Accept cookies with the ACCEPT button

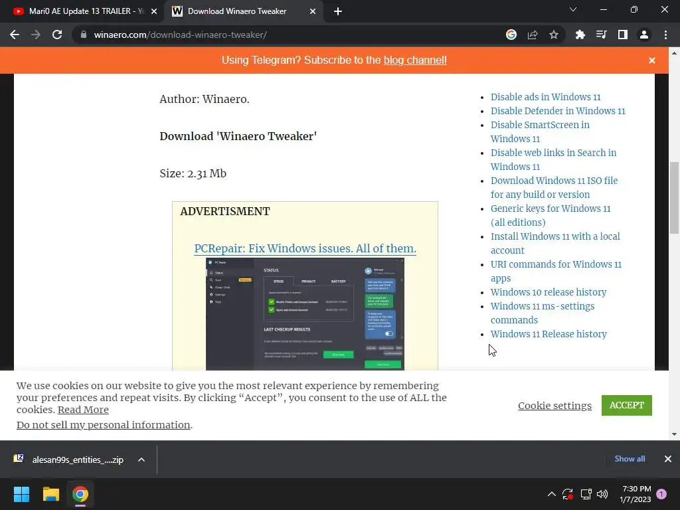coord(627,405)
